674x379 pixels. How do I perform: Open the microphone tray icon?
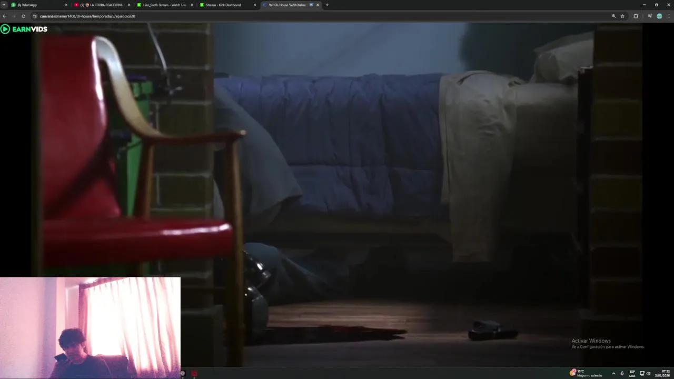pos(622,373)
